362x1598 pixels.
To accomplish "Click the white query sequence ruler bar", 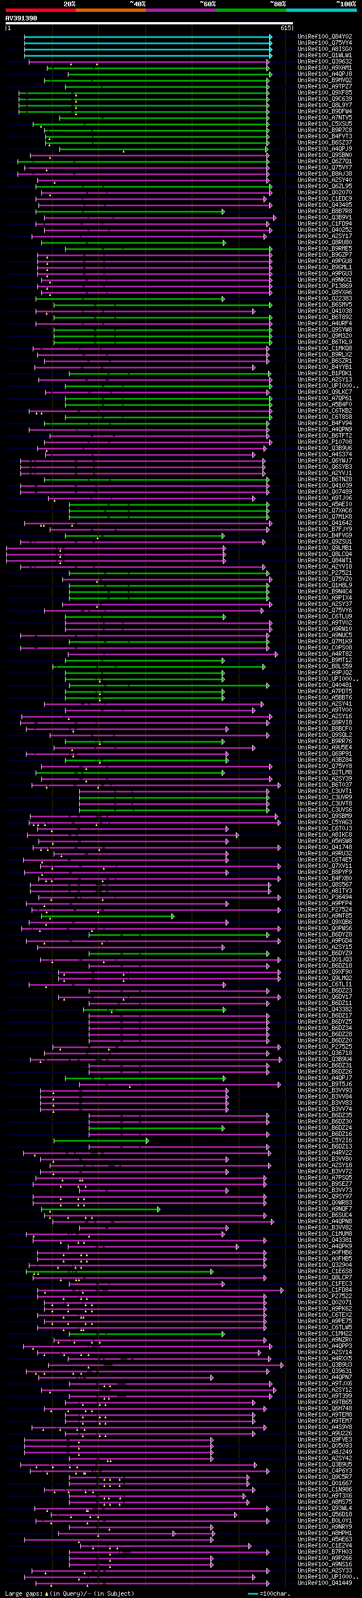I will point(149,24).
